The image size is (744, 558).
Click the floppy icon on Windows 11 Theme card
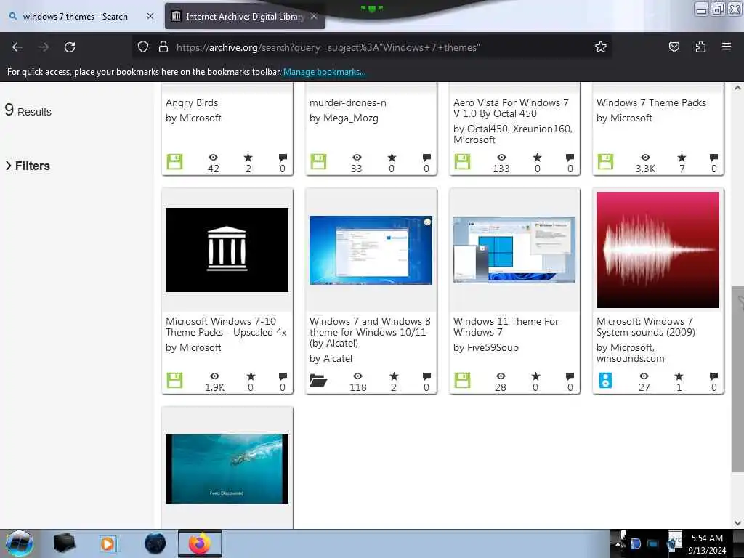tap(462, 381)
